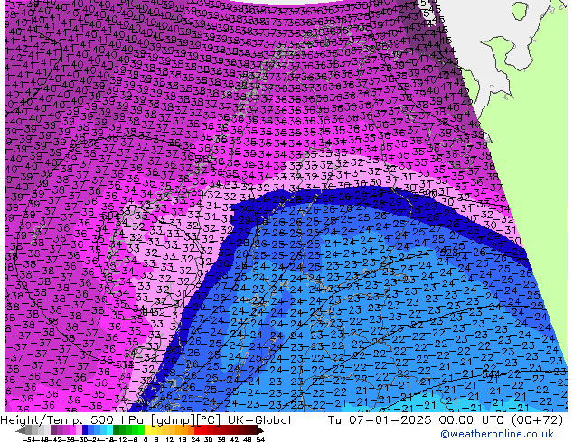Pick the bright red 24-degree legend swatch
The height and width of the screenshot is (442, 573).
point(197,430)
